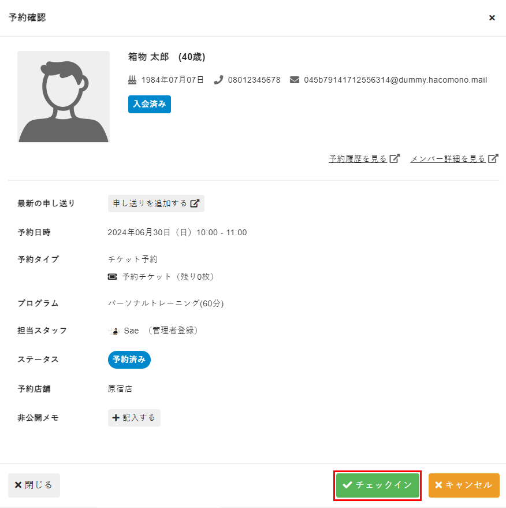Click the envelope icon beside email address
Image resolution: width=506 pixels, height=508 pixels.
[295, 80]
